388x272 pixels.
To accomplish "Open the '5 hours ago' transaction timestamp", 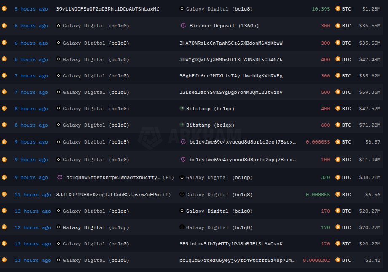I will 31,9.
